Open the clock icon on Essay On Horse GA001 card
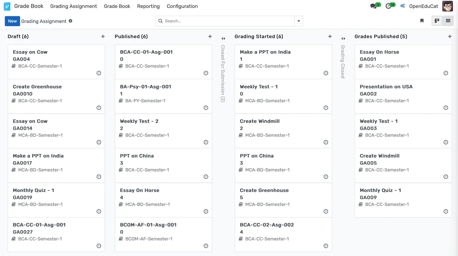Screen dimensions: 458x256 point(445,73)
